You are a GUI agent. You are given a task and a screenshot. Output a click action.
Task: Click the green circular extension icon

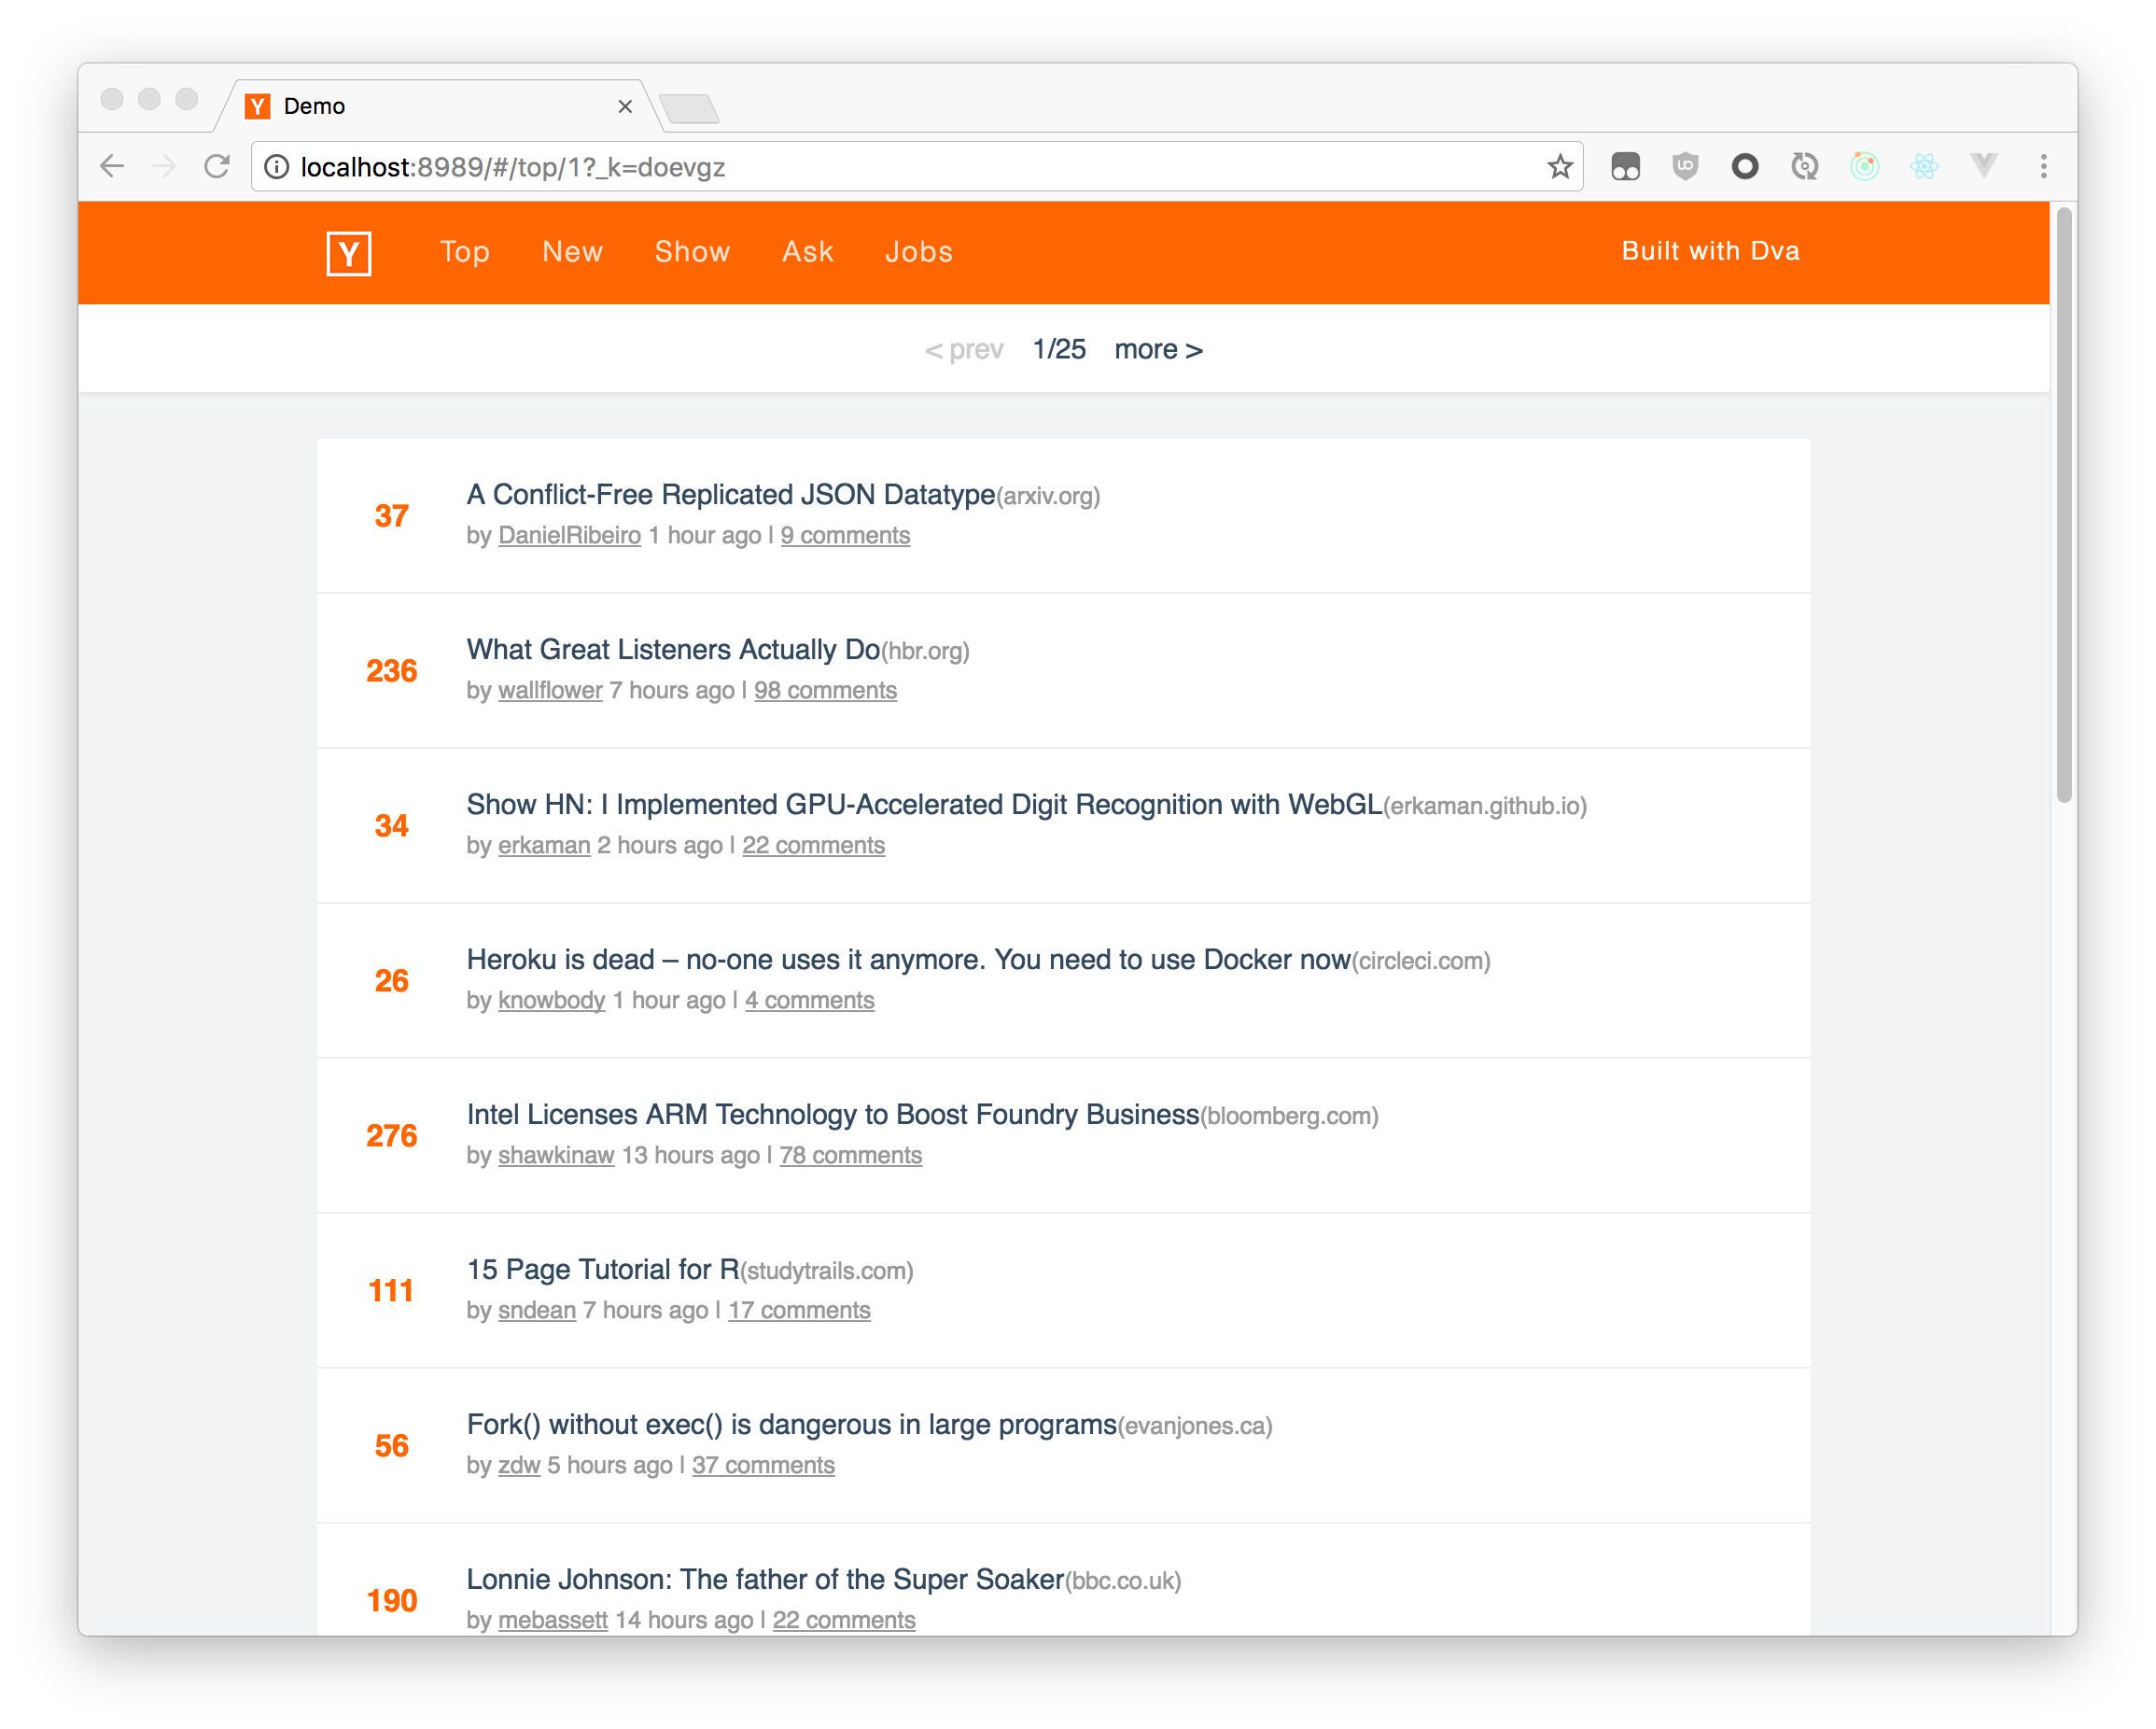coord(1864,166)
